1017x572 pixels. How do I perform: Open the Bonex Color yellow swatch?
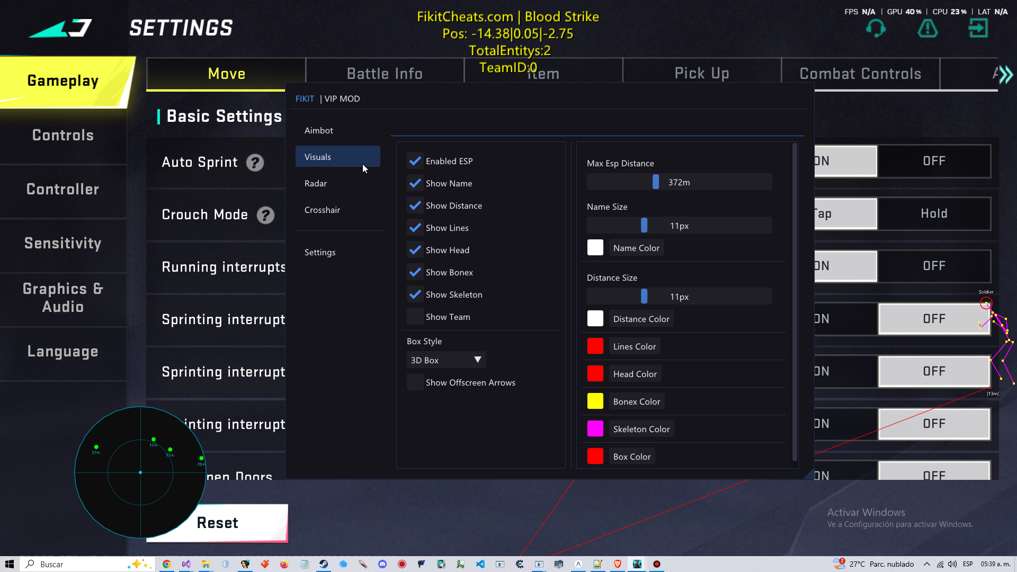(x=595, y=401)
